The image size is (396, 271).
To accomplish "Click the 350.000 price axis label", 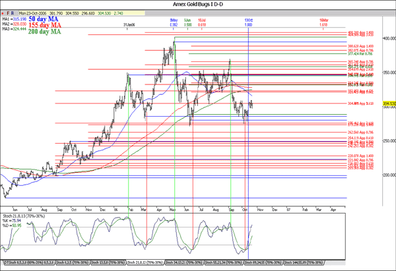I will (x=389, y=73).
